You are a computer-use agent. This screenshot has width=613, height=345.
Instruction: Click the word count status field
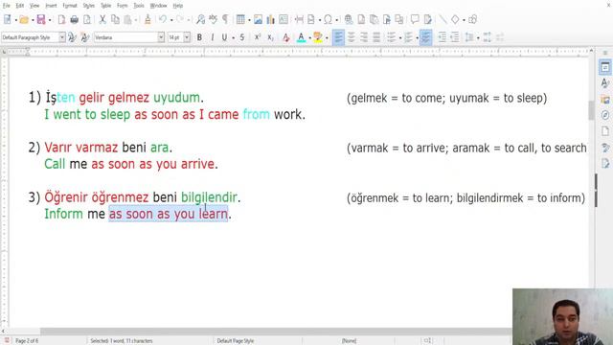pos(122,341)
